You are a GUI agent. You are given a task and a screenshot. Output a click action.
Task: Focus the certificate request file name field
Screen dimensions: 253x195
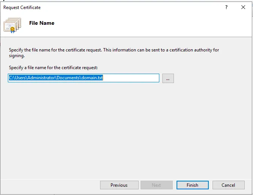point(84,78)
